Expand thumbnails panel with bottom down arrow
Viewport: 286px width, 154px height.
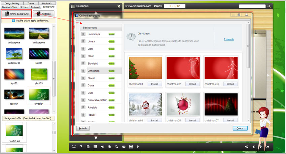[96, 138]
